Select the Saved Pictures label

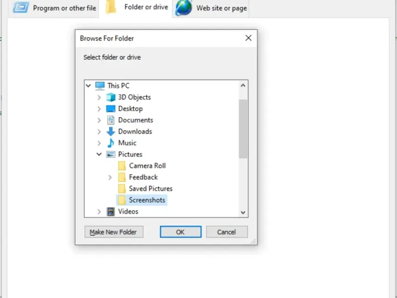pyautogui.click(x=151, y=189)
